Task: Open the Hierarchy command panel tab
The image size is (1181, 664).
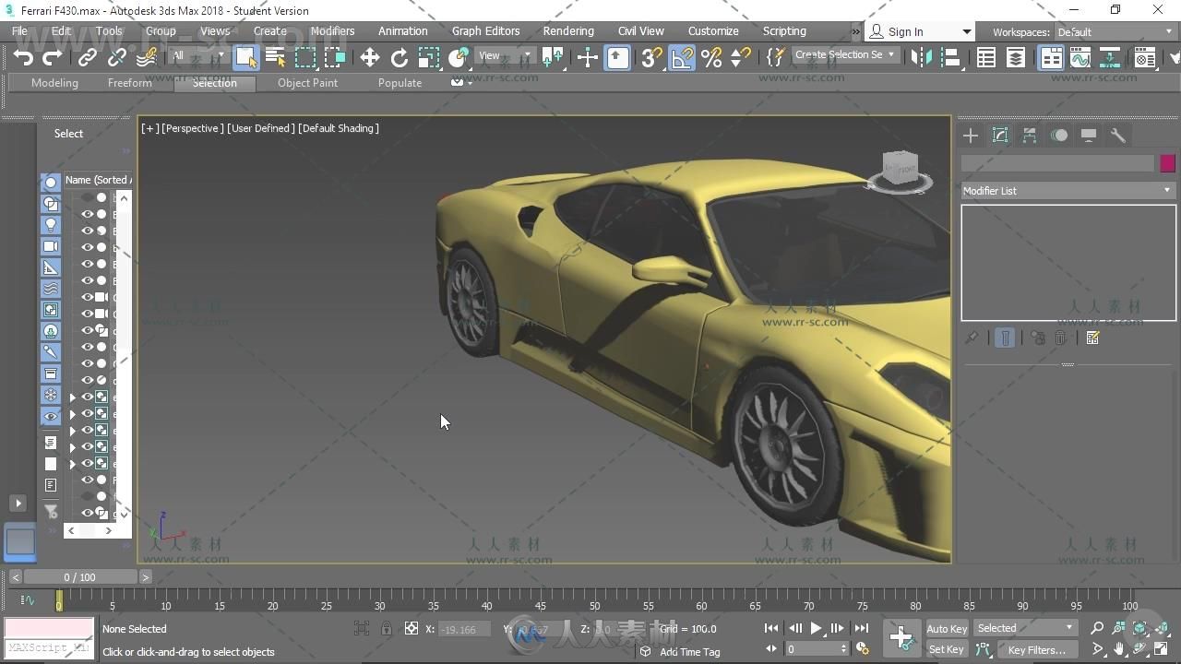Action: [1030, 136]
